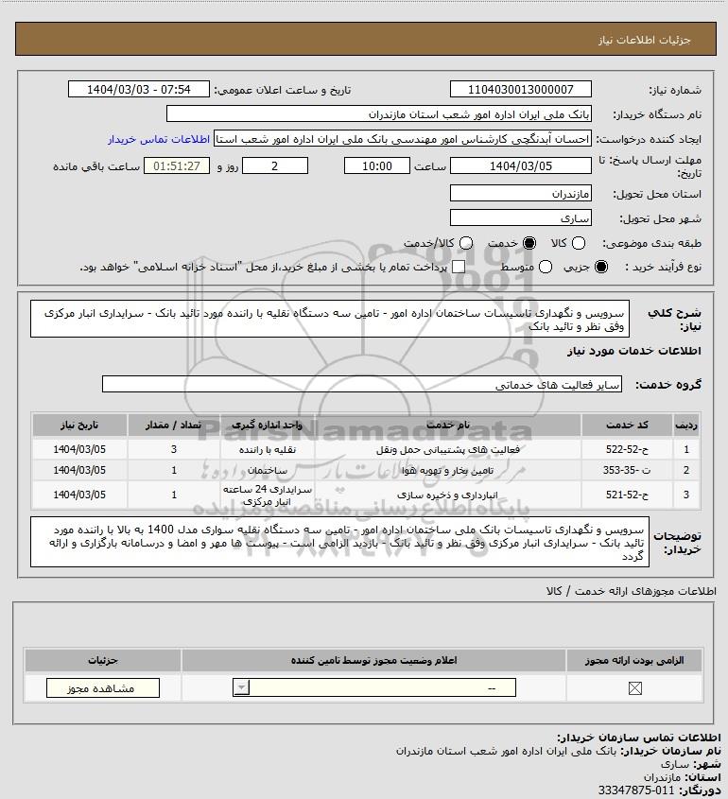Click the delivery city field ساری

[521, 217]
